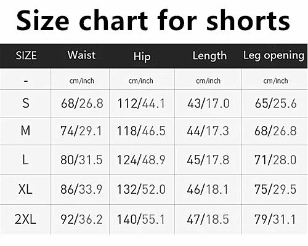Select hip value 118/46.5
Screen dimensions: 308x246
click(x=141, y=131)
